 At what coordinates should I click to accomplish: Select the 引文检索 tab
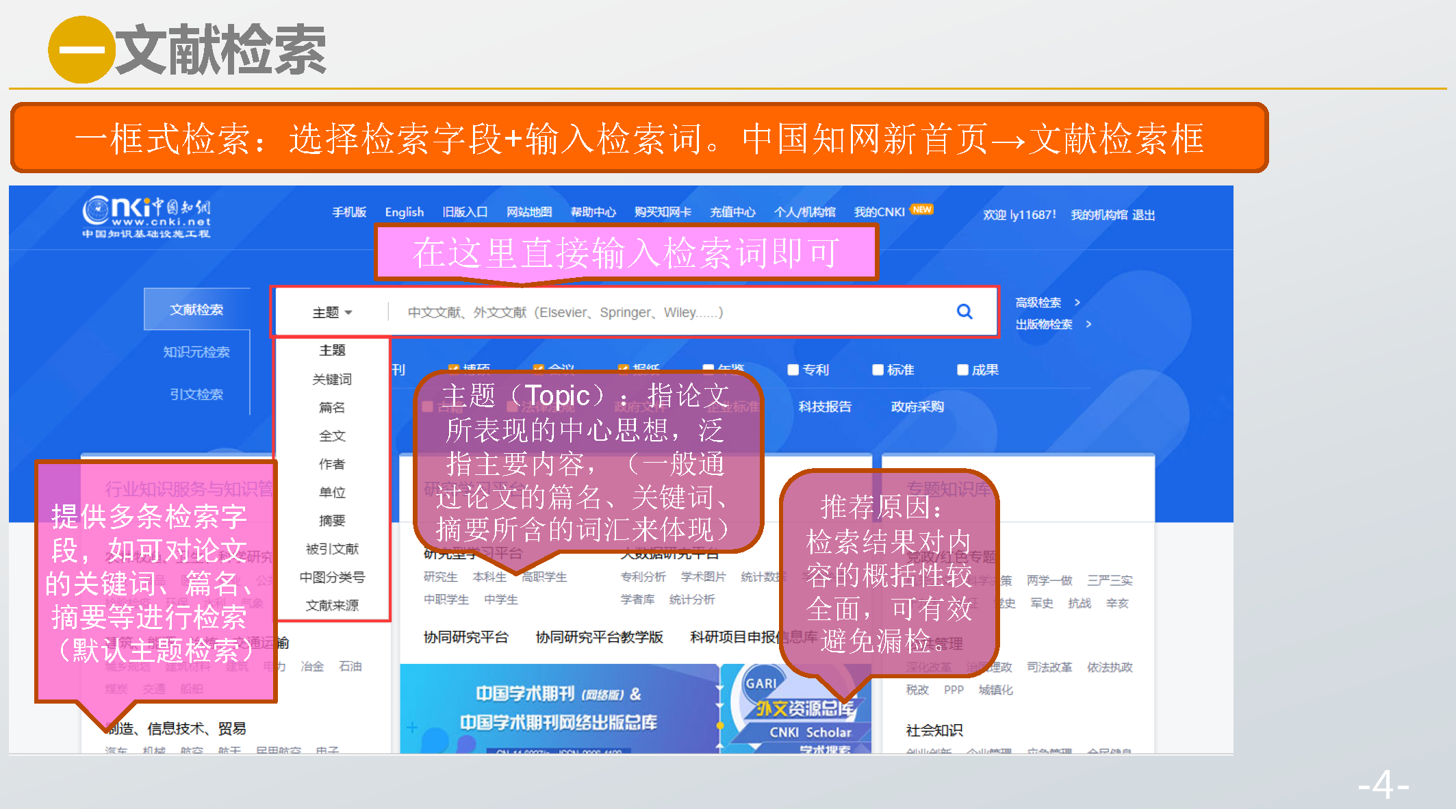(196, 394)
